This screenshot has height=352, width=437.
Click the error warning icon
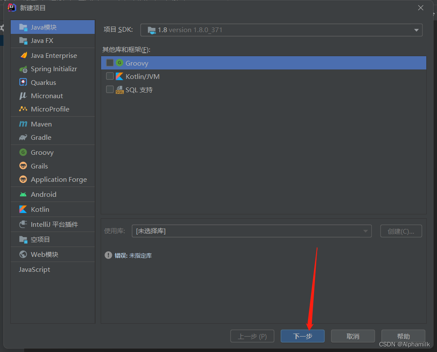(x=108, y=255)
